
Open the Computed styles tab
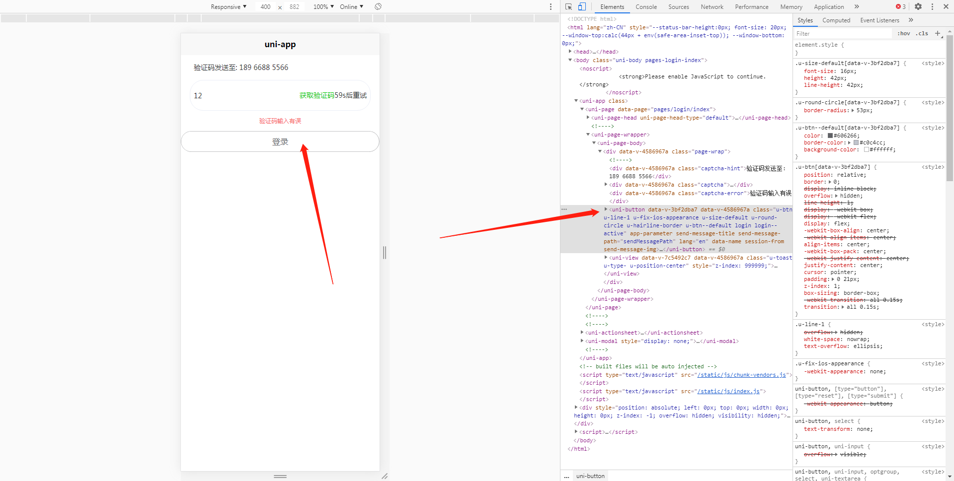836,20
